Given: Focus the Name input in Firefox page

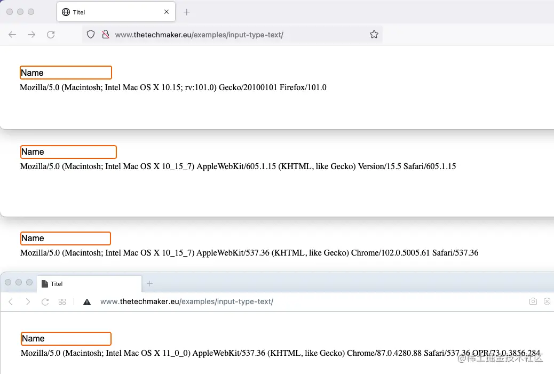Looking at the screenshot, I should [x=66, y=73].
